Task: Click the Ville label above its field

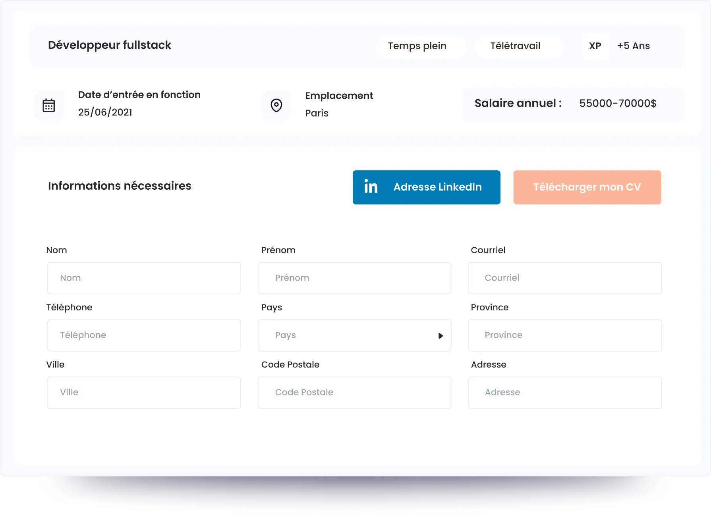Action: 56,364
